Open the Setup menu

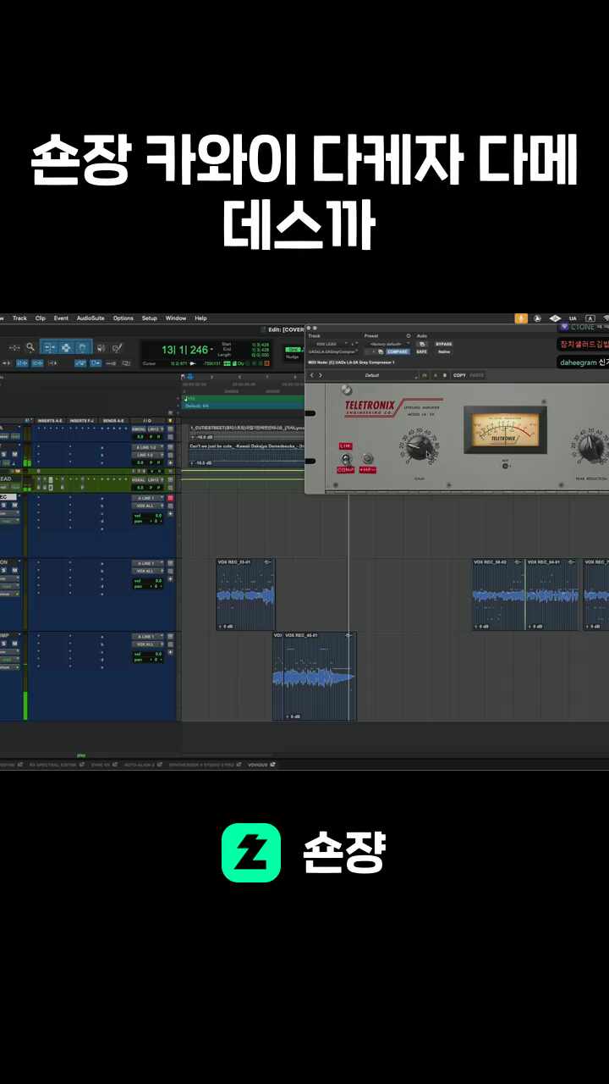coord(150,318)
